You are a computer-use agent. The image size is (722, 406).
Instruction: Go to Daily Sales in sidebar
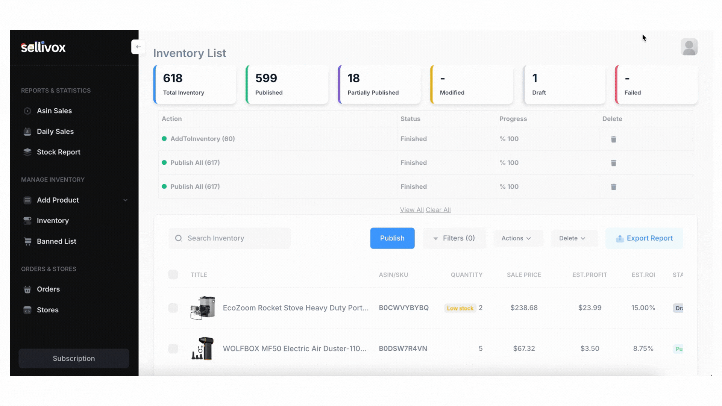click(55, 132)
